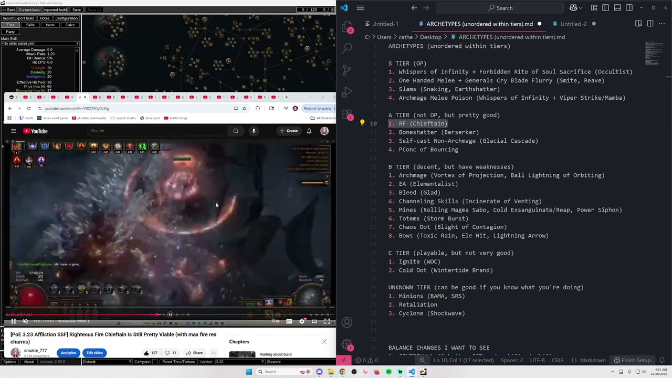Split the VS Code editor right
Screen dimensions: 672x378
click(650, 24)
